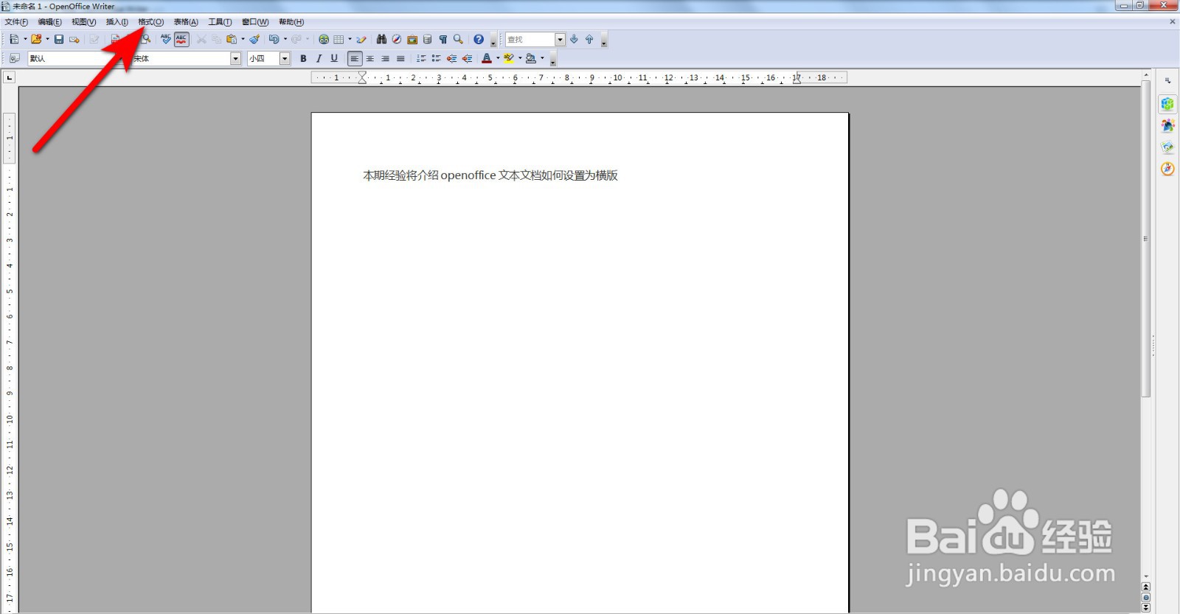Save the document with the floppy disk icon

tap(59, 39)
